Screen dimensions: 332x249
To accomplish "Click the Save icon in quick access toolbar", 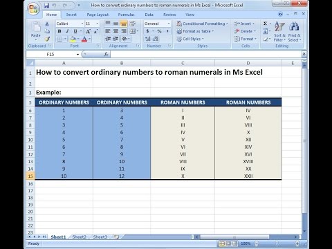I will point(46,6).
